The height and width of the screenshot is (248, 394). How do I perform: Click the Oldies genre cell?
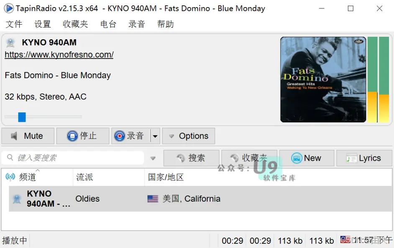pos(87,199)
